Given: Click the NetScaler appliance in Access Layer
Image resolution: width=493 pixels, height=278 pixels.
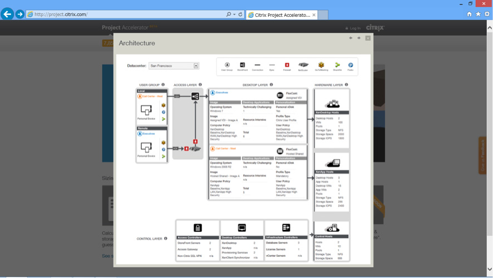Looking at the screenshot, I should coord(195,149).
